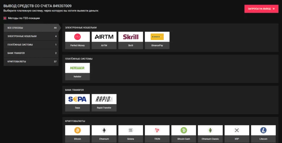Filter by Платёжные системы category
282x143 pixels.
[x=31, y=45]
